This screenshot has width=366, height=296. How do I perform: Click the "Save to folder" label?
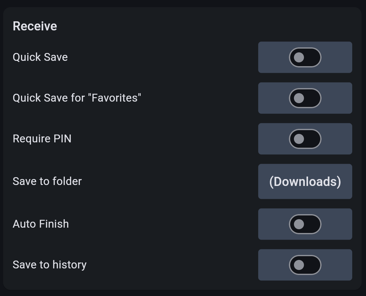pos(47,182)
